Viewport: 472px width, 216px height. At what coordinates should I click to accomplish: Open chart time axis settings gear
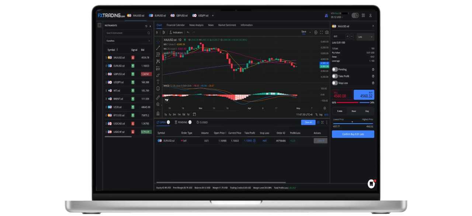coord(324,108)
